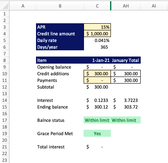
Task: Select column AI header
Action: pyautogui.click(x=154, y=6)
